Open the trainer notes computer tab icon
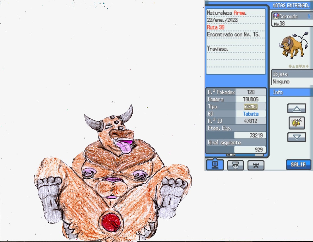 click(x=215, y=165)
